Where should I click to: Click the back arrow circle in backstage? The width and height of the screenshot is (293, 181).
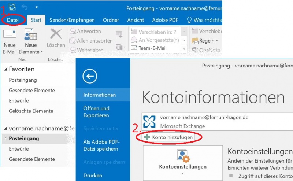pos(90,76)
